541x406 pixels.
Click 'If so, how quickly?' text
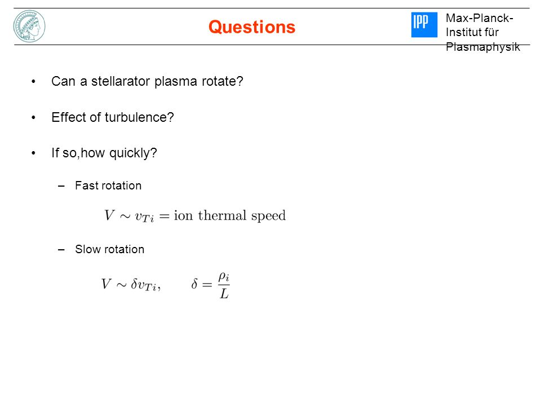(x=104, y=153)
